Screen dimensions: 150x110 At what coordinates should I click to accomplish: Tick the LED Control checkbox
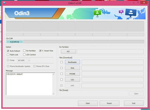click(24, 55)
